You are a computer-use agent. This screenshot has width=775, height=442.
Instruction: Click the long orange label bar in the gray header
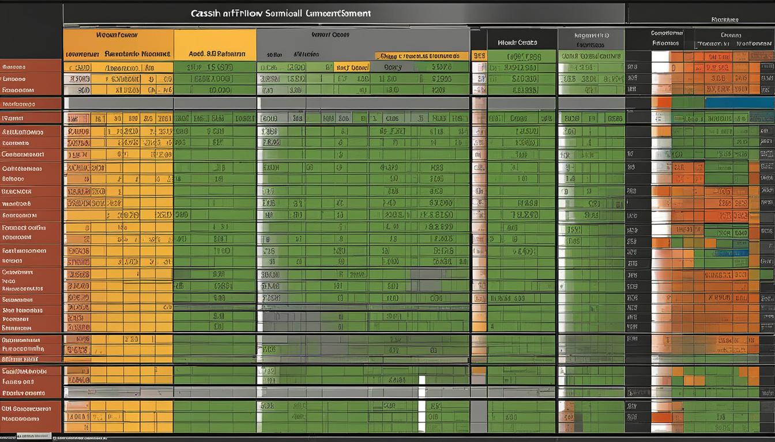[x=422, y=56]
